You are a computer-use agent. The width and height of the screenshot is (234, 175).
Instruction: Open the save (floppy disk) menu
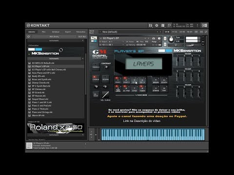(150, 25)
